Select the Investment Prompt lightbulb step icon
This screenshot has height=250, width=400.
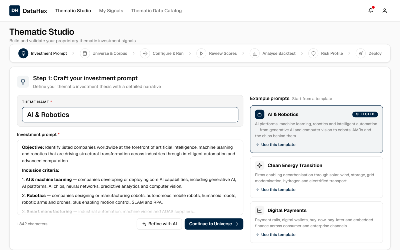(x=23, y=53)
